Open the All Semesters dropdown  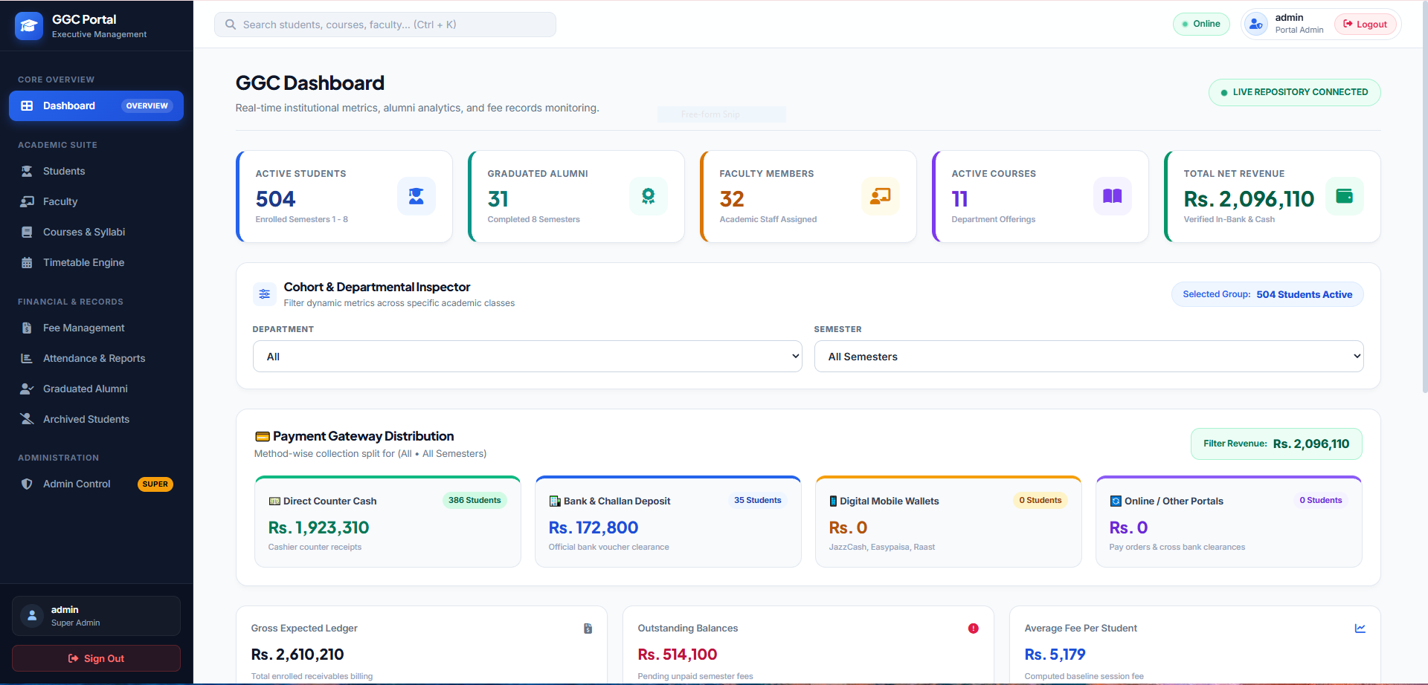coord(1089,357)
